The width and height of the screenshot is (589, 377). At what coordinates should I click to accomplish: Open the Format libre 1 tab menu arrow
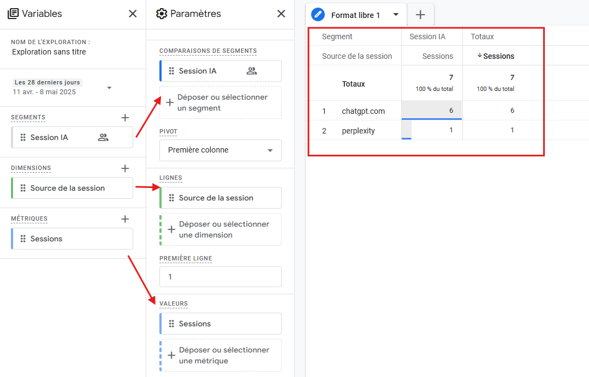pyautogui.click(x=396, y=15)
